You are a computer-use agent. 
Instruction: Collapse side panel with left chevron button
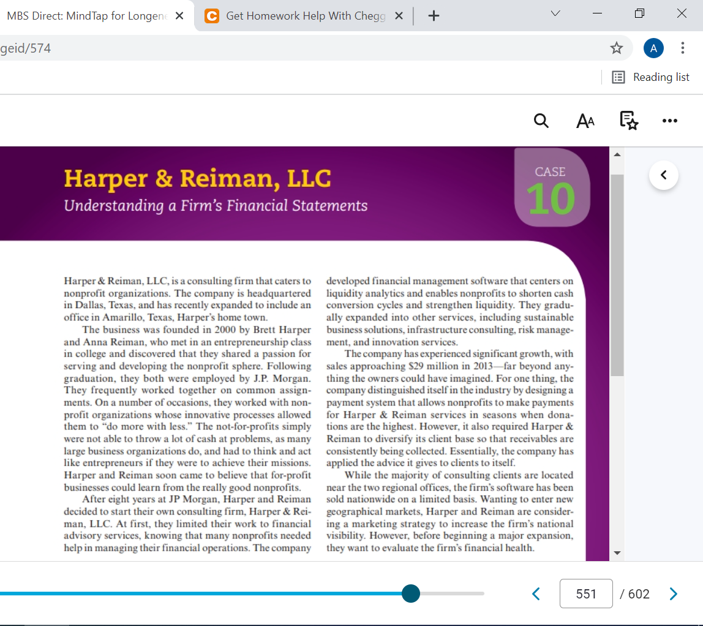click(664, 175)
